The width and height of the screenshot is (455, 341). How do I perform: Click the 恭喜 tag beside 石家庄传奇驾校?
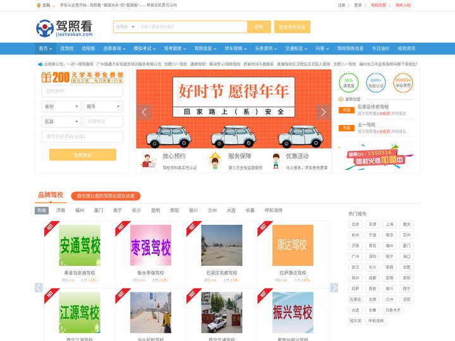[346, 110]
